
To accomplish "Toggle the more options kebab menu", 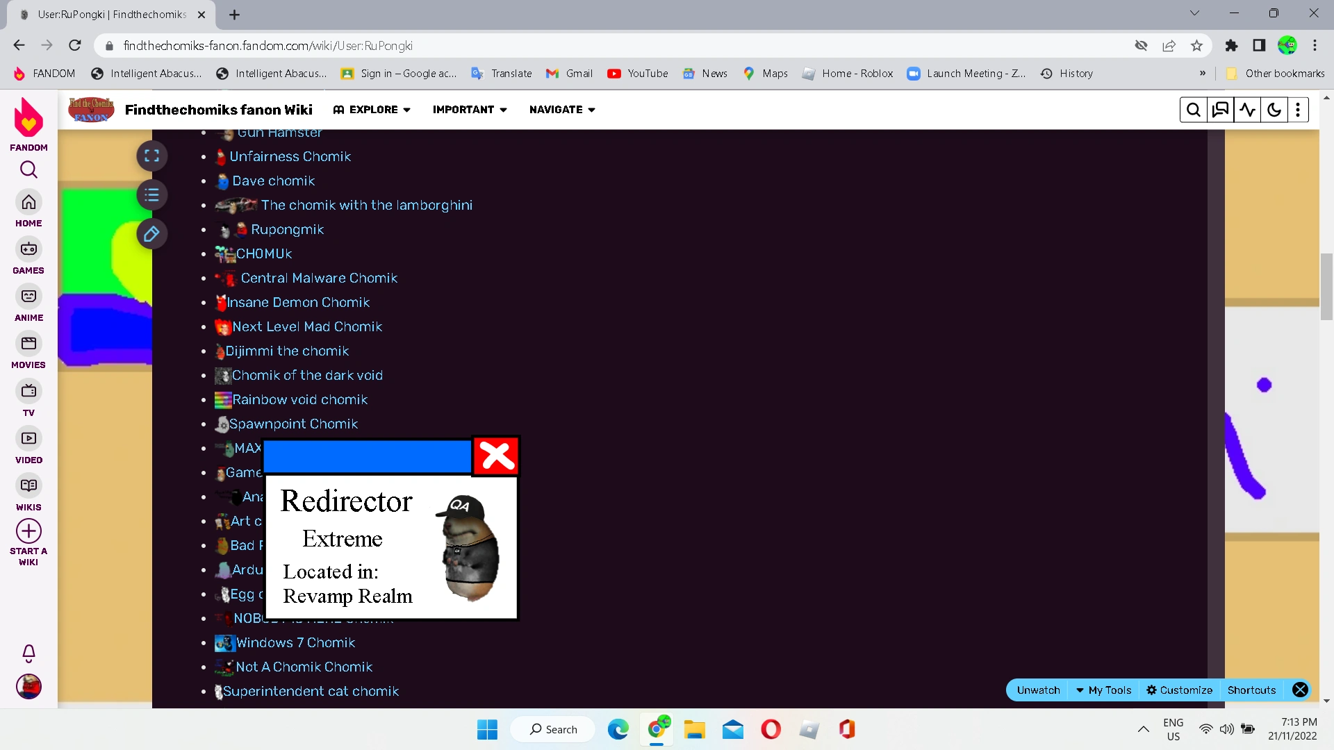I will 1298,109.
